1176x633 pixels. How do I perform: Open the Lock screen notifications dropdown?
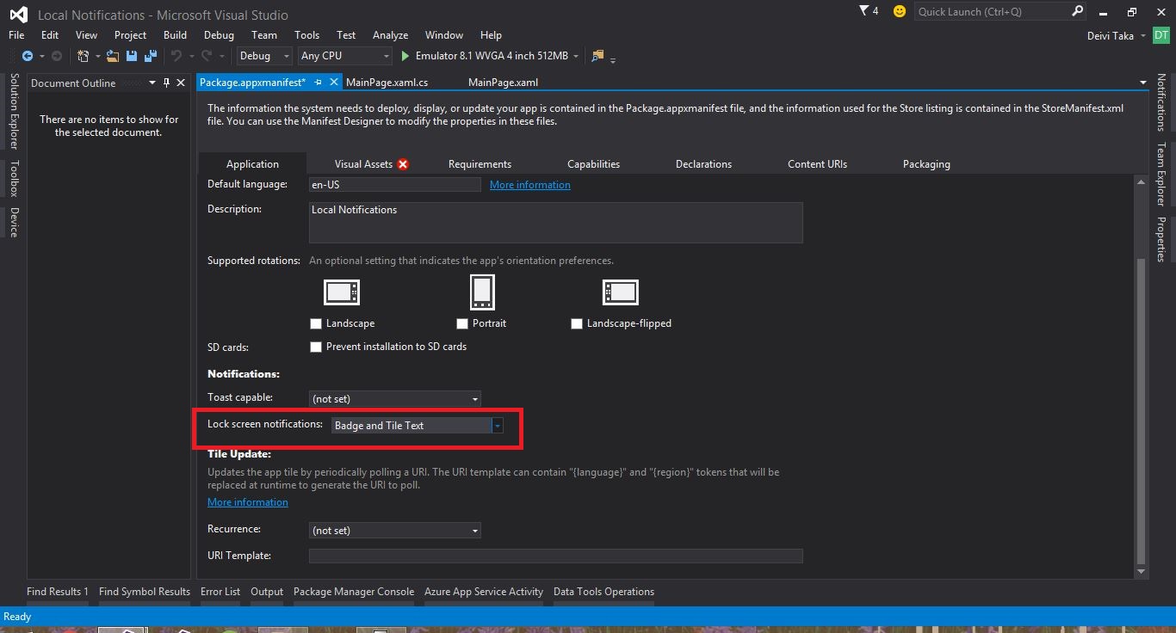417,426
